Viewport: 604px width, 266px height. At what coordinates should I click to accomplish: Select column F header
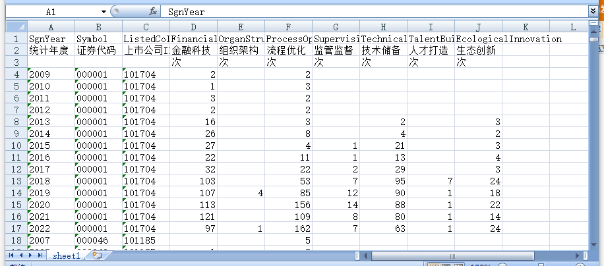pyautogui.click(x=289, y=27)
